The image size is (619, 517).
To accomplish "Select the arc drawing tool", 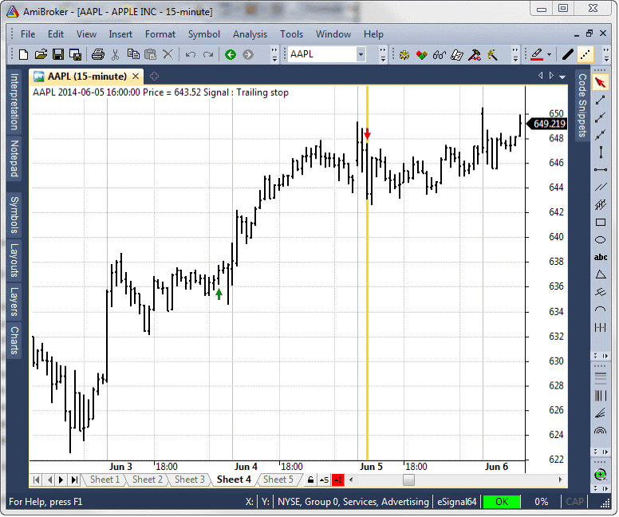I will (601, 310).
